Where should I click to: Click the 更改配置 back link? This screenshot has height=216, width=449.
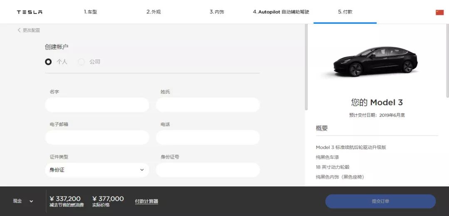tap(29, 30)
